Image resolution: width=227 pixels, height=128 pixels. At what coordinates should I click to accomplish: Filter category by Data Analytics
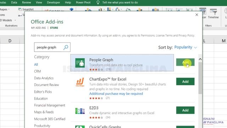point(44,78)
